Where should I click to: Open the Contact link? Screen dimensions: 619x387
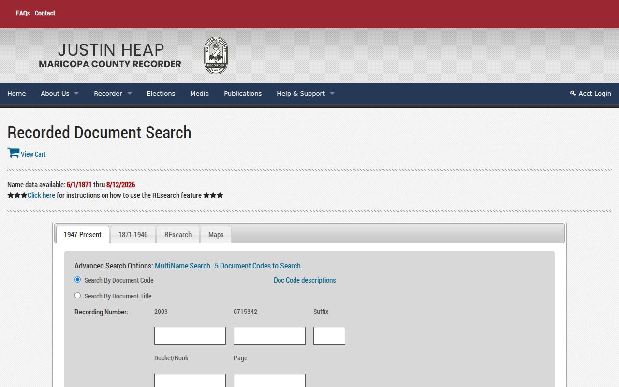[x=45, y=13]
